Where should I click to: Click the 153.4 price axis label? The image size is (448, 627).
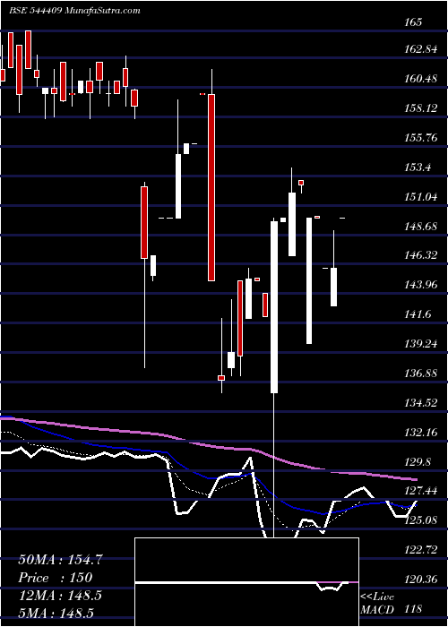point(418,167)
